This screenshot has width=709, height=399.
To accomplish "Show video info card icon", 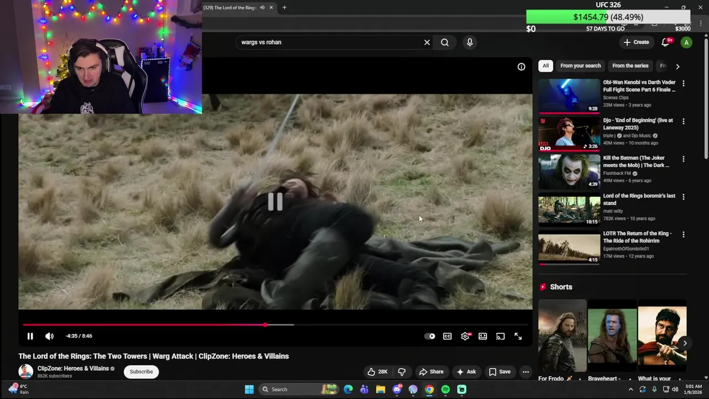I will point(521,66).
